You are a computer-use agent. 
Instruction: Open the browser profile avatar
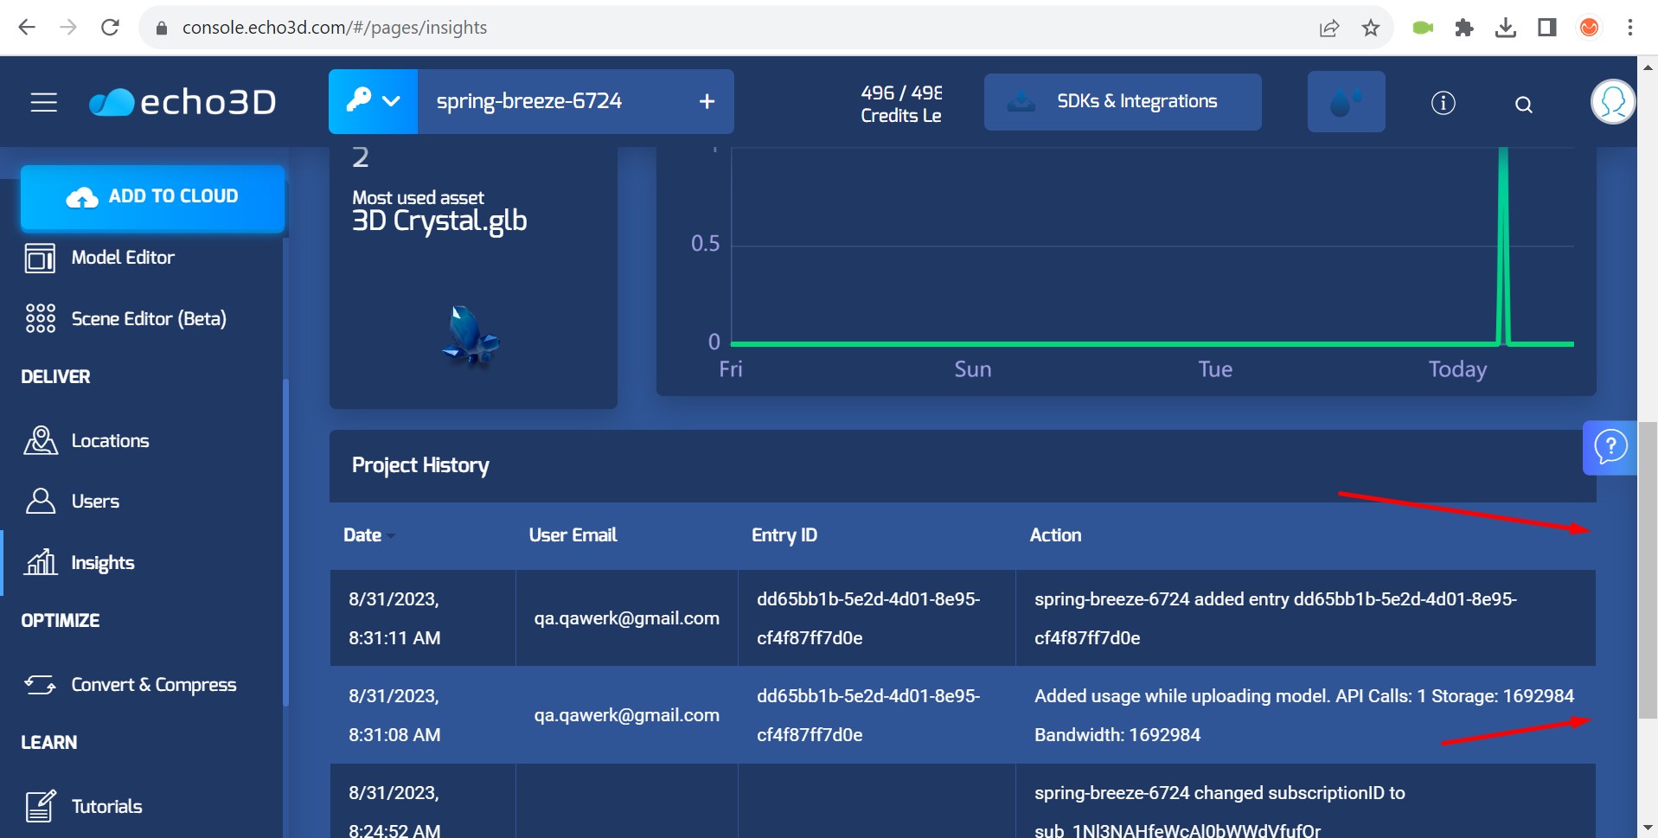click(x=1589, y=28)
